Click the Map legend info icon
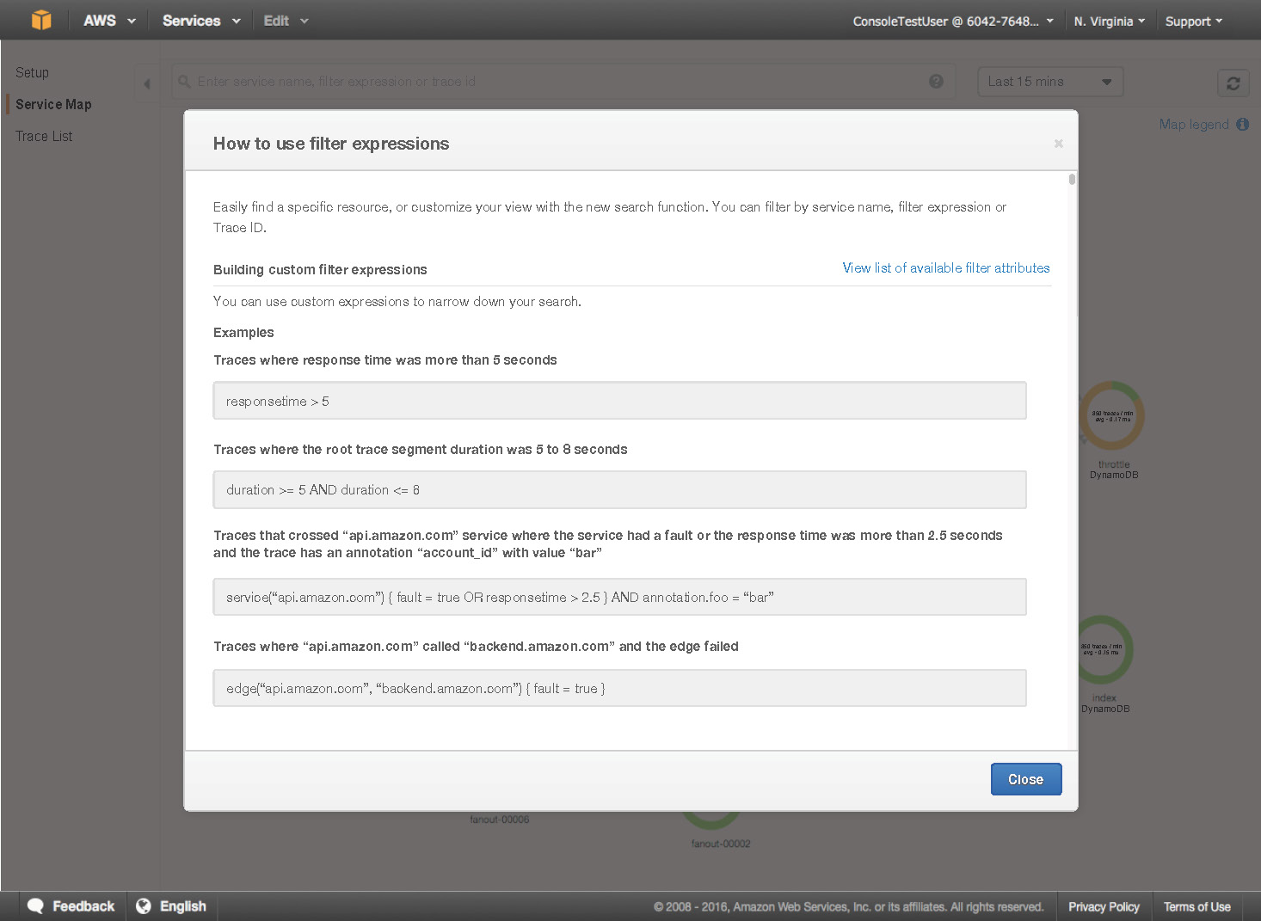The height and width of the screenshot is (921, 1261). point(1242,125)
